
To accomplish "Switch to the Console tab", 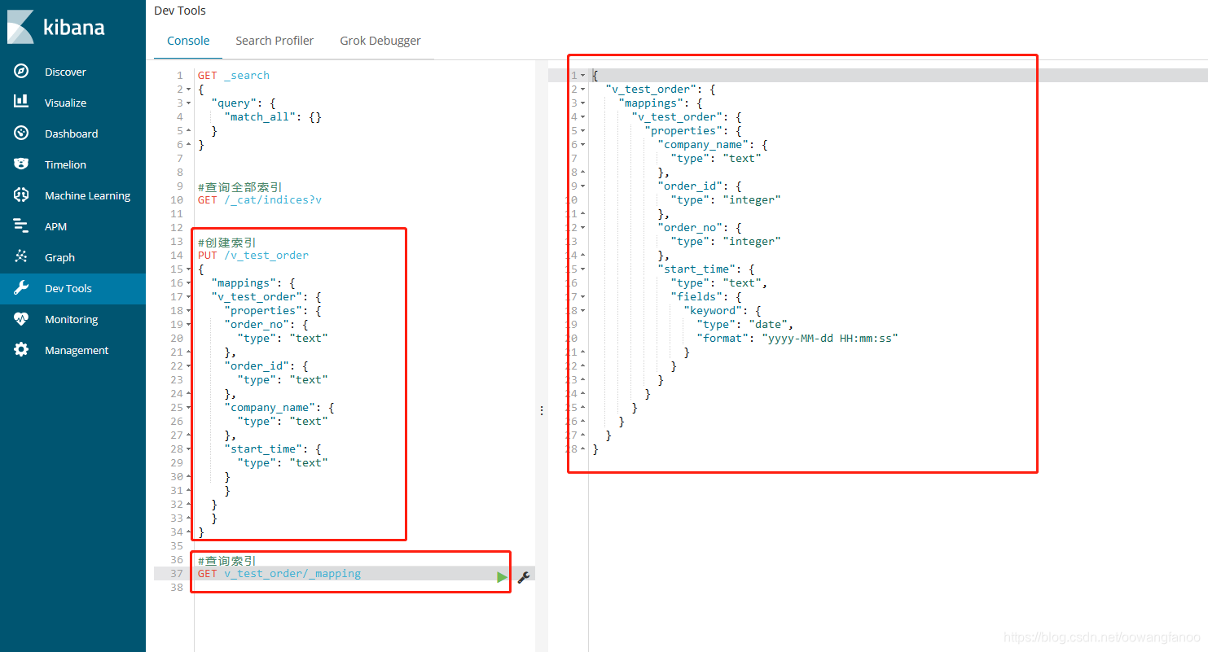I will point(188,41).
